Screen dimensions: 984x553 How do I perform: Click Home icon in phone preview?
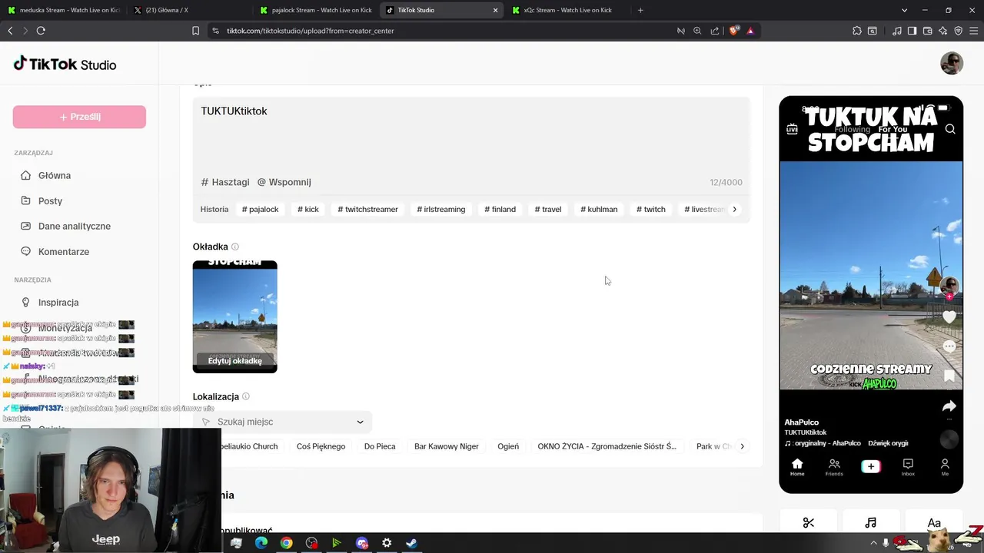coord(797,467)
